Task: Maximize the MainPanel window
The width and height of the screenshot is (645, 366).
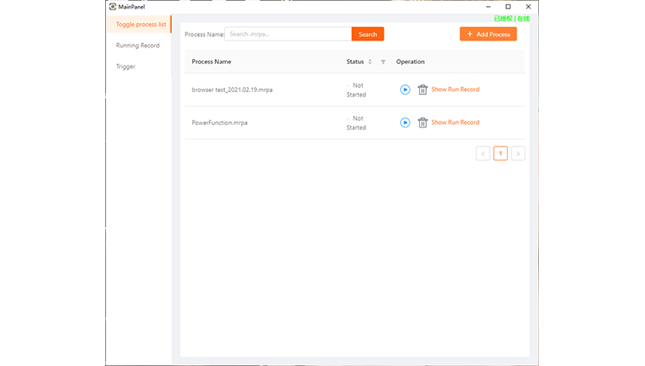Action: 508,7
